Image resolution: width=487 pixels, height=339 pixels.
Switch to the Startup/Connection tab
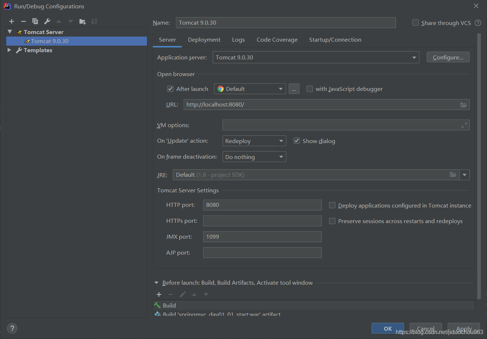coord(335,40)
